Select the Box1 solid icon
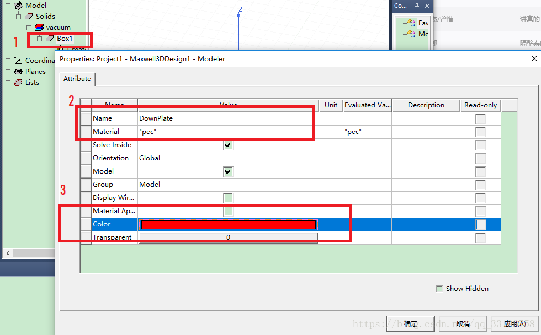The width and height of the screenshot is (541, 335). 50,39
